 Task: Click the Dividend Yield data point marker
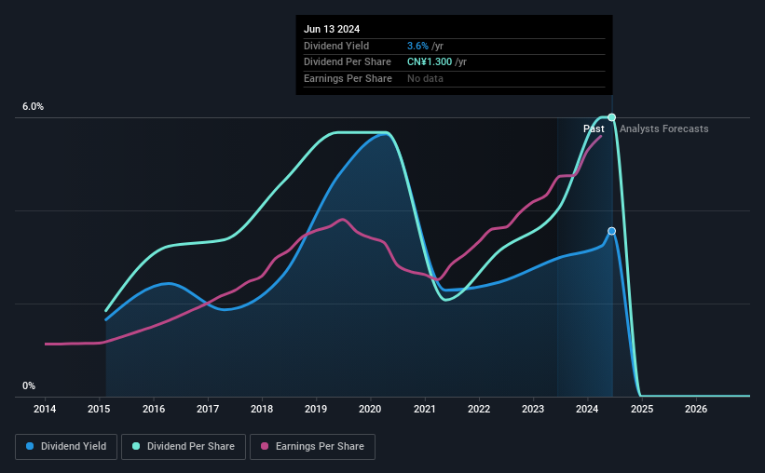[x=611, y=231]
